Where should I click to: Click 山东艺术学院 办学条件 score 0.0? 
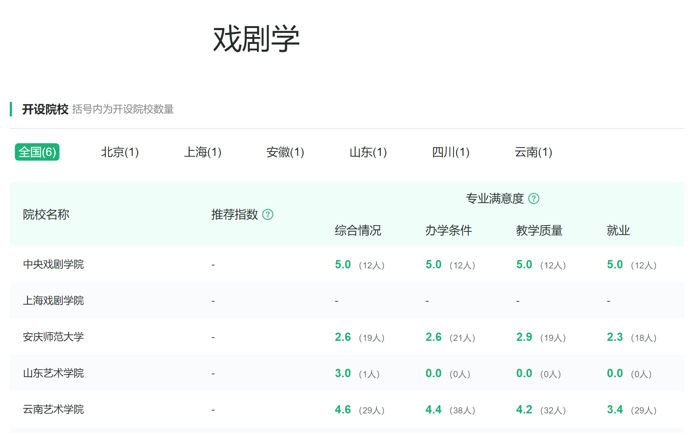(x=433, y=373)
